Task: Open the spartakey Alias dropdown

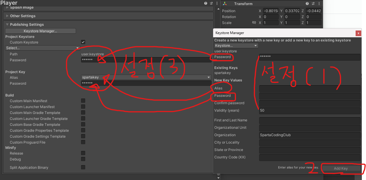Action: pyautogui.click(x=146, y=78)
